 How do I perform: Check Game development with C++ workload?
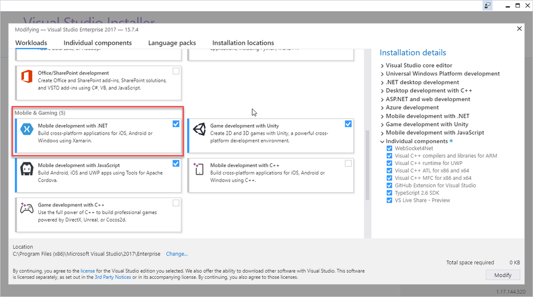tap(176, 203)
